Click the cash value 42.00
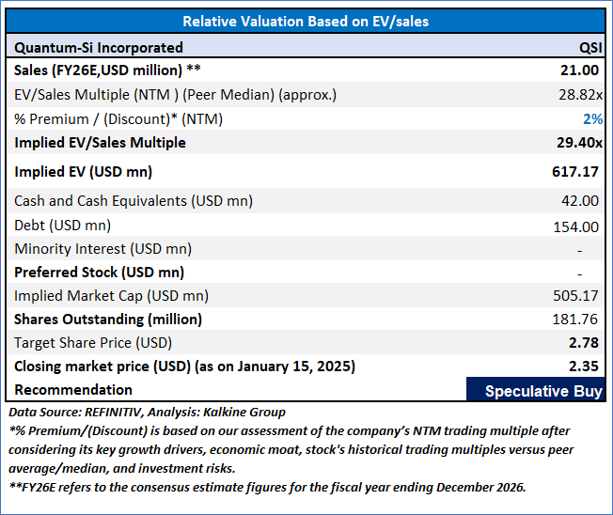 click(580, 201)
